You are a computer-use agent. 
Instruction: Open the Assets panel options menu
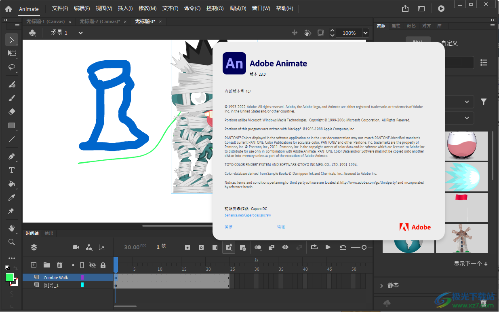click(493, 25)
